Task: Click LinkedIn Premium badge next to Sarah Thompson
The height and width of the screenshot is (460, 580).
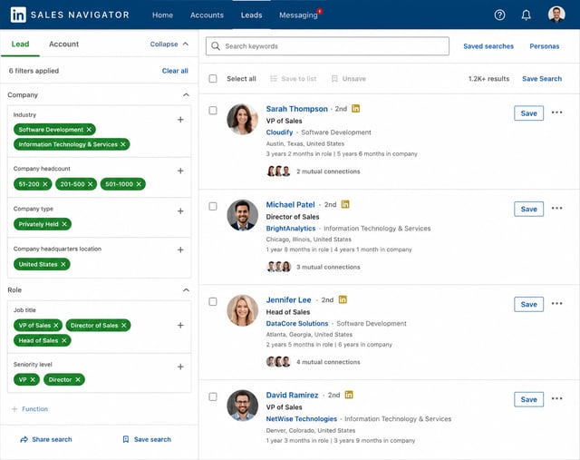Action: (355, 109)
